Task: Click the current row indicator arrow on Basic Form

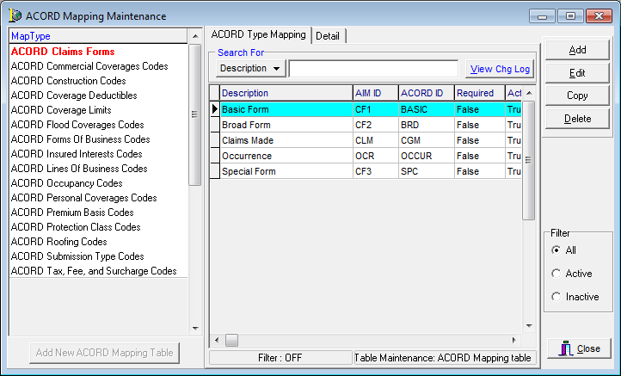Action: 215,109
